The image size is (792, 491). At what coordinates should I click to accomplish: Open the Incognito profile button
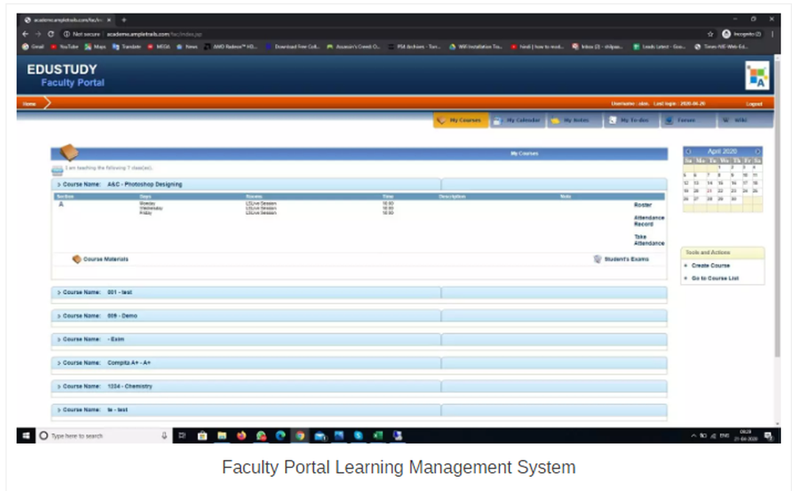point(741,34)
